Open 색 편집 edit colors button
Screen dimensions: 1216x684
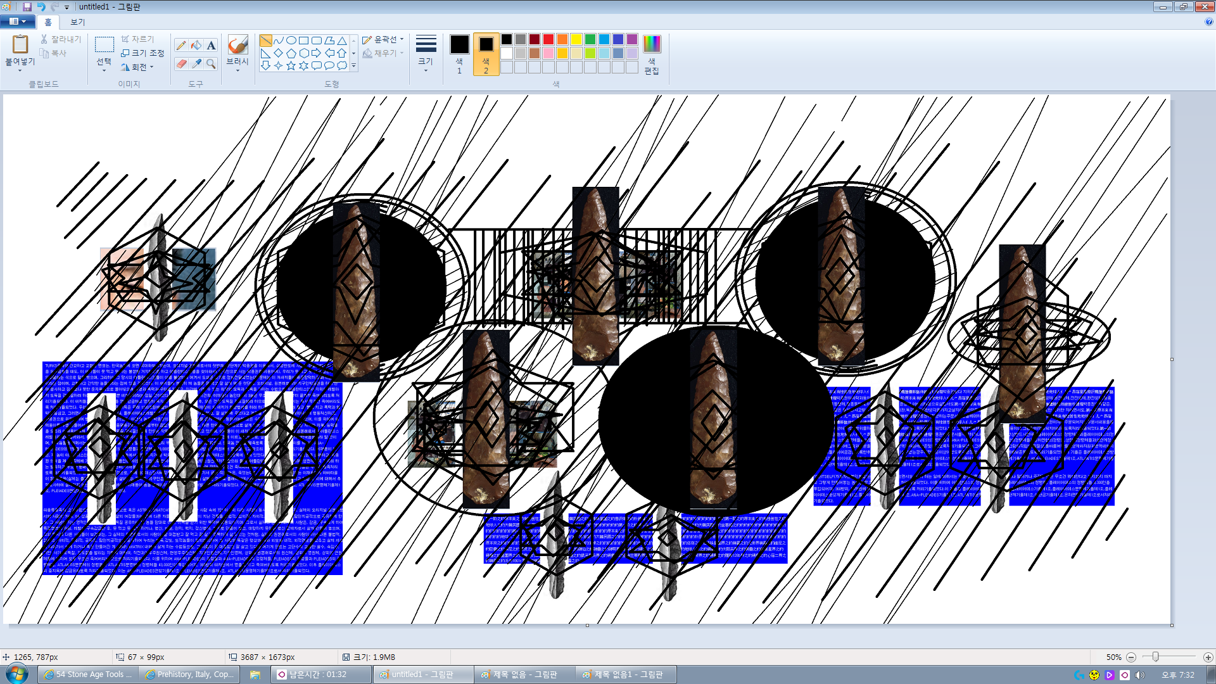coord(652,53)
